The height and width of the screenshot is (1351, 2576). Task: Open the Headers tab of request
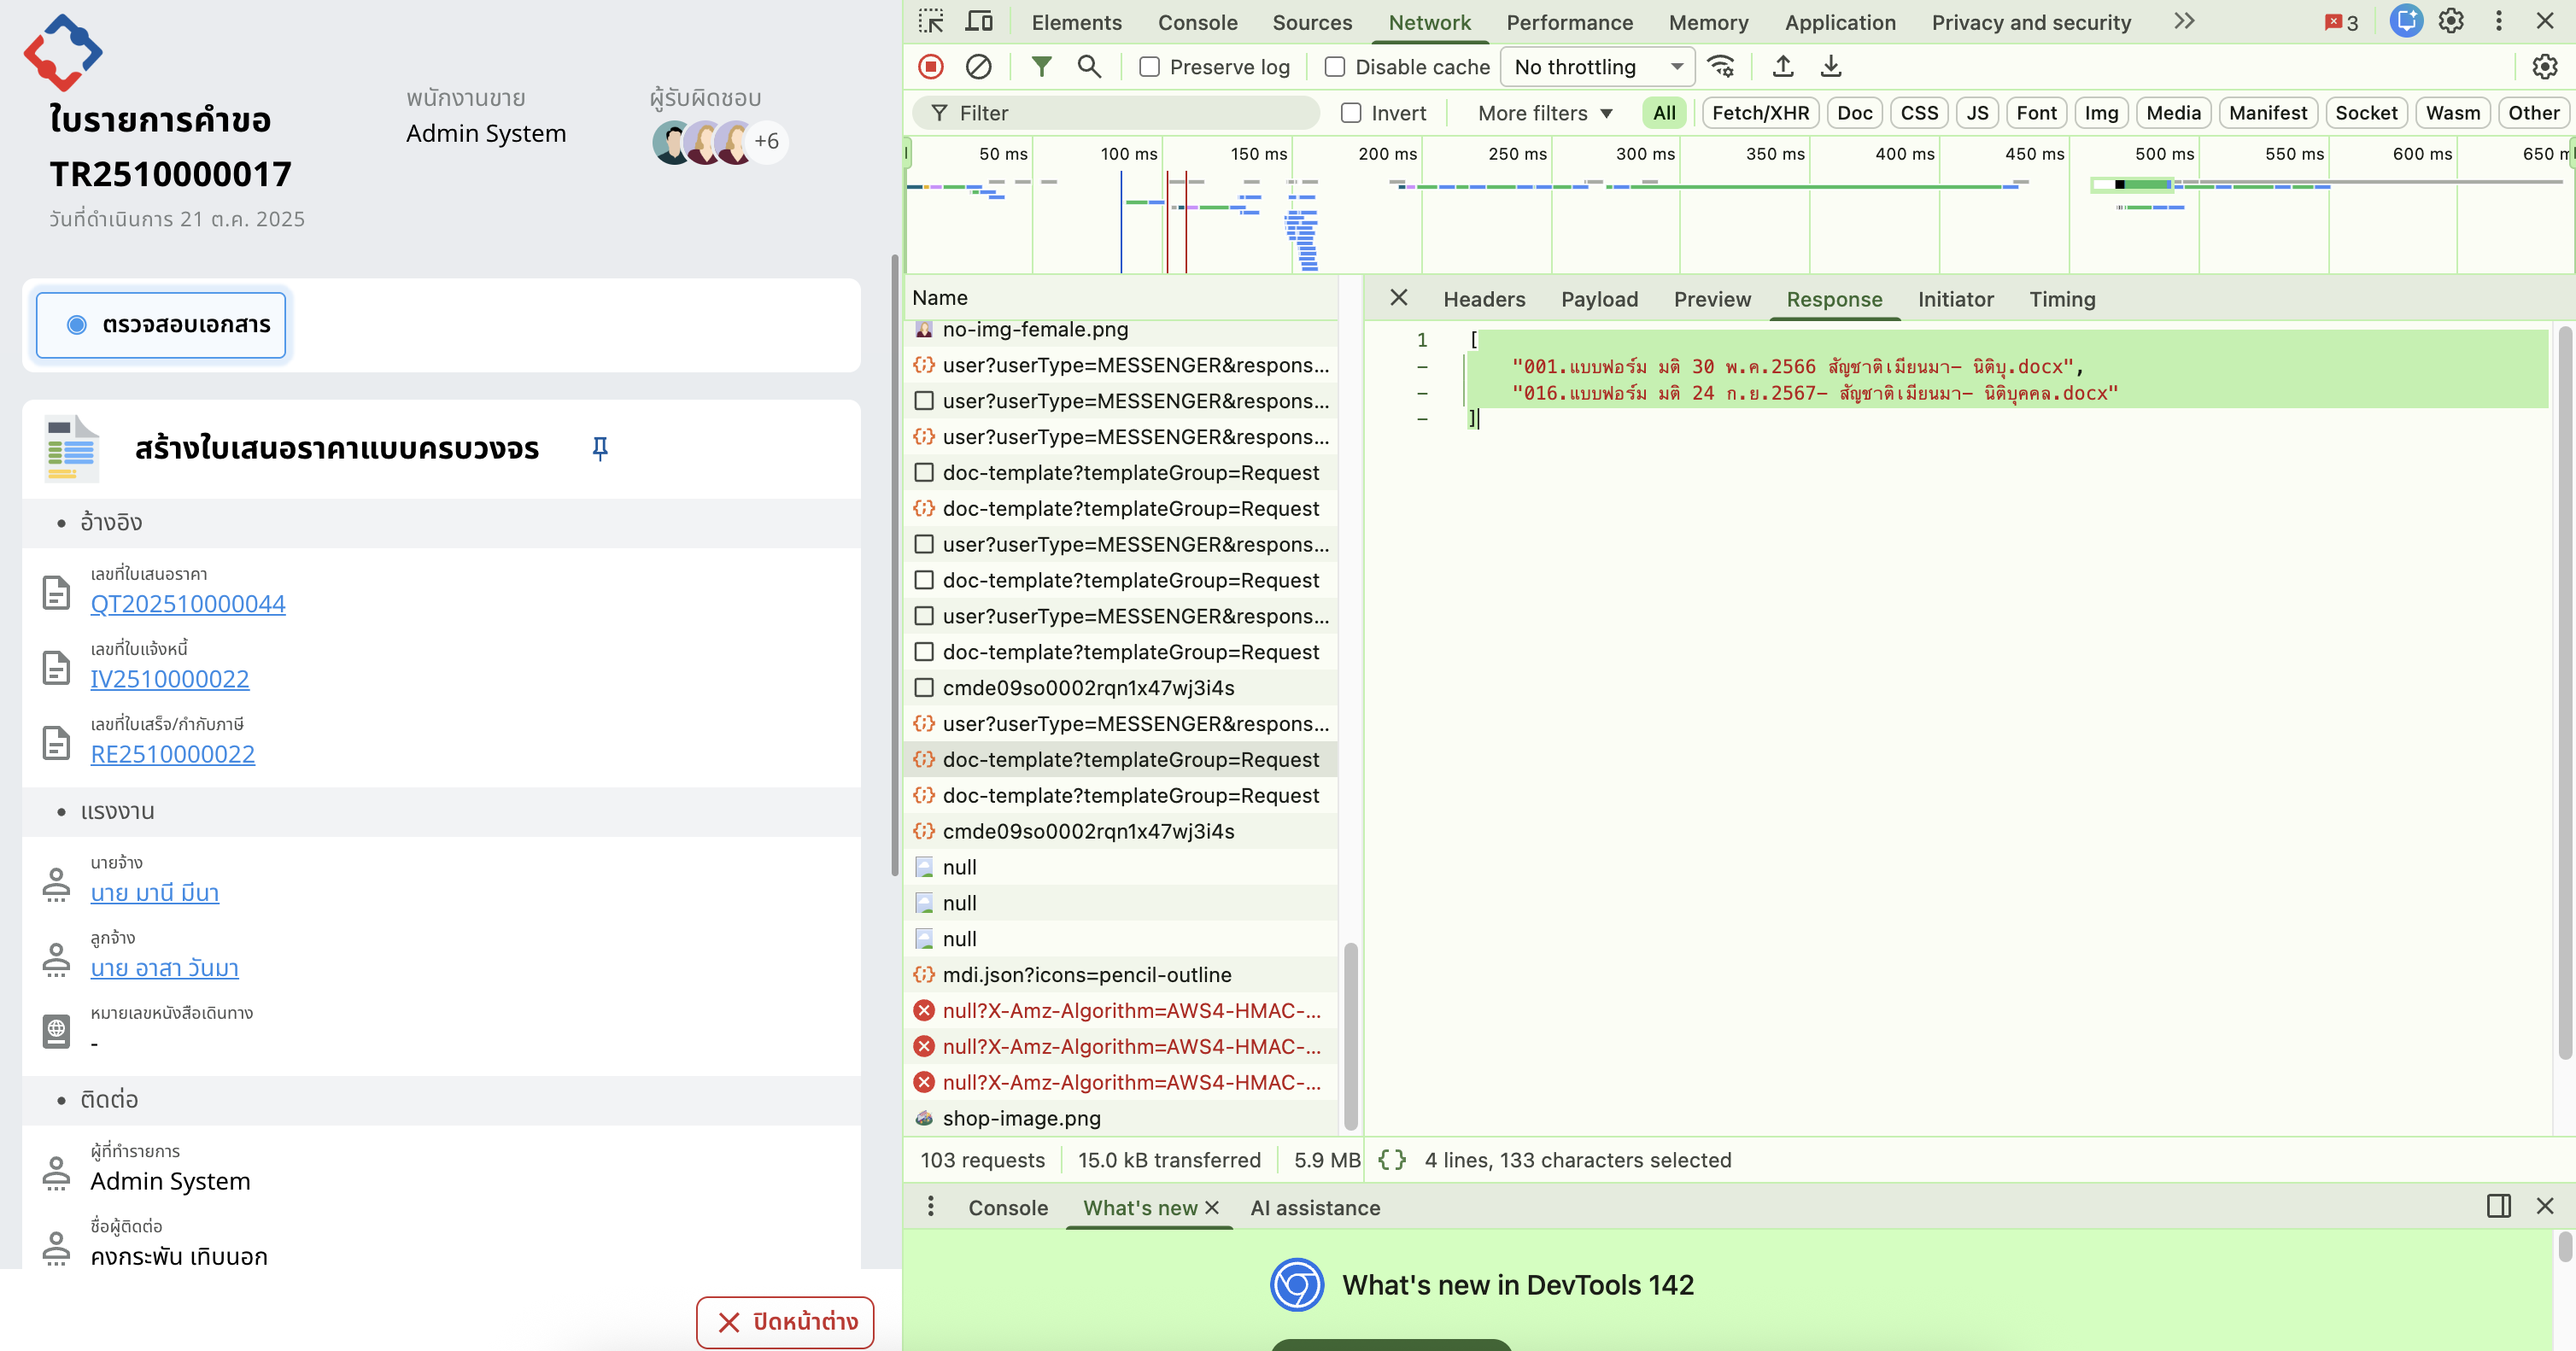click(1484, 299)
